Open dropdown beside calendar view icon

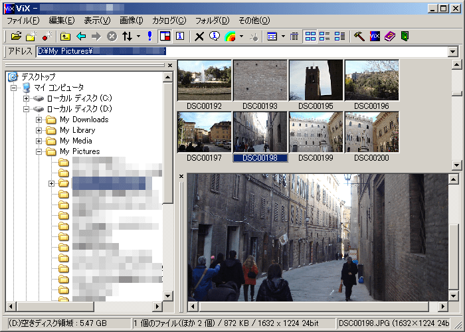pyautogui.click(x=283, y=37)
